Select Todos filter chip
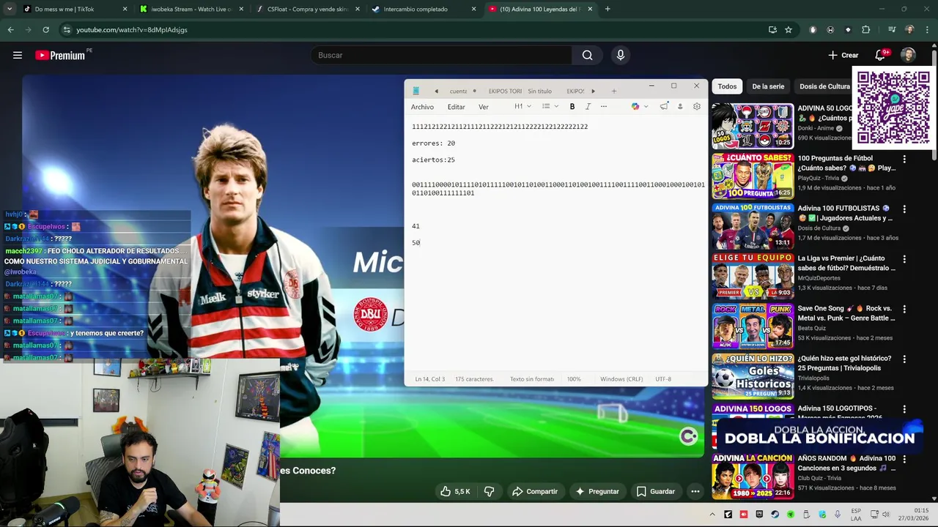This screenshot has height=527, width=938. pyautogui.click(x=727, y=86)
